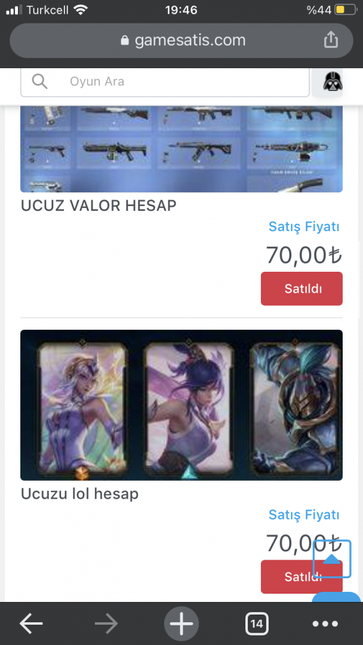Open the LoL champion skins thumbnail
The height and width of the screenshot is (645, 363).
(x=181, y=405)
